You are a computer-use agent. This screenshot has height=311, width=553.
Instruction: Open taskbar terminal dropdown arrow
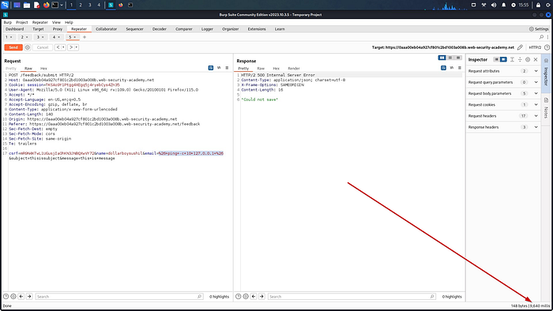pos(62,5)
